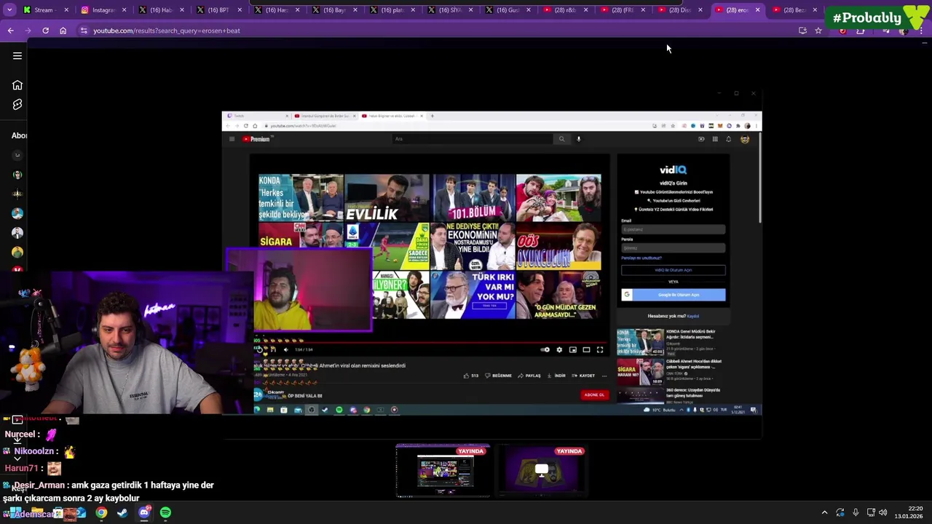Go to YouTube Home in sidebar
The height and width of the screenshot is (524, 932).
[17, 85]
